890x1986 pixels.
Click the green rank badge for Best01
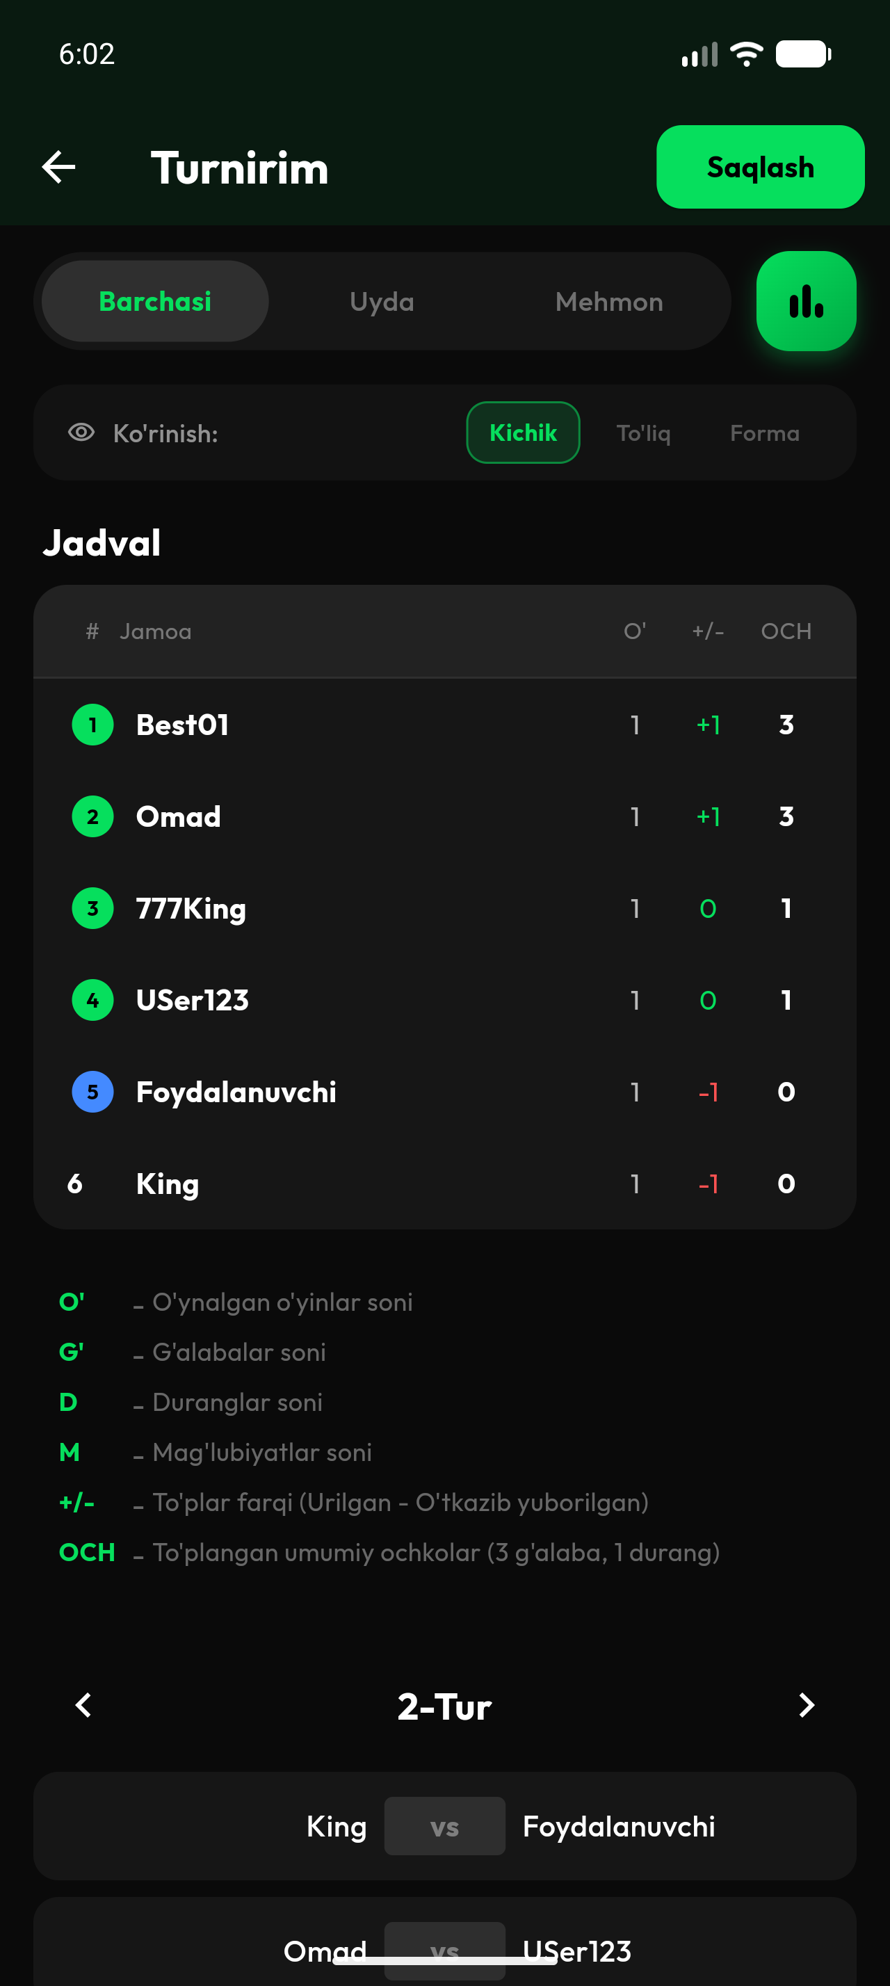(92, 724)
